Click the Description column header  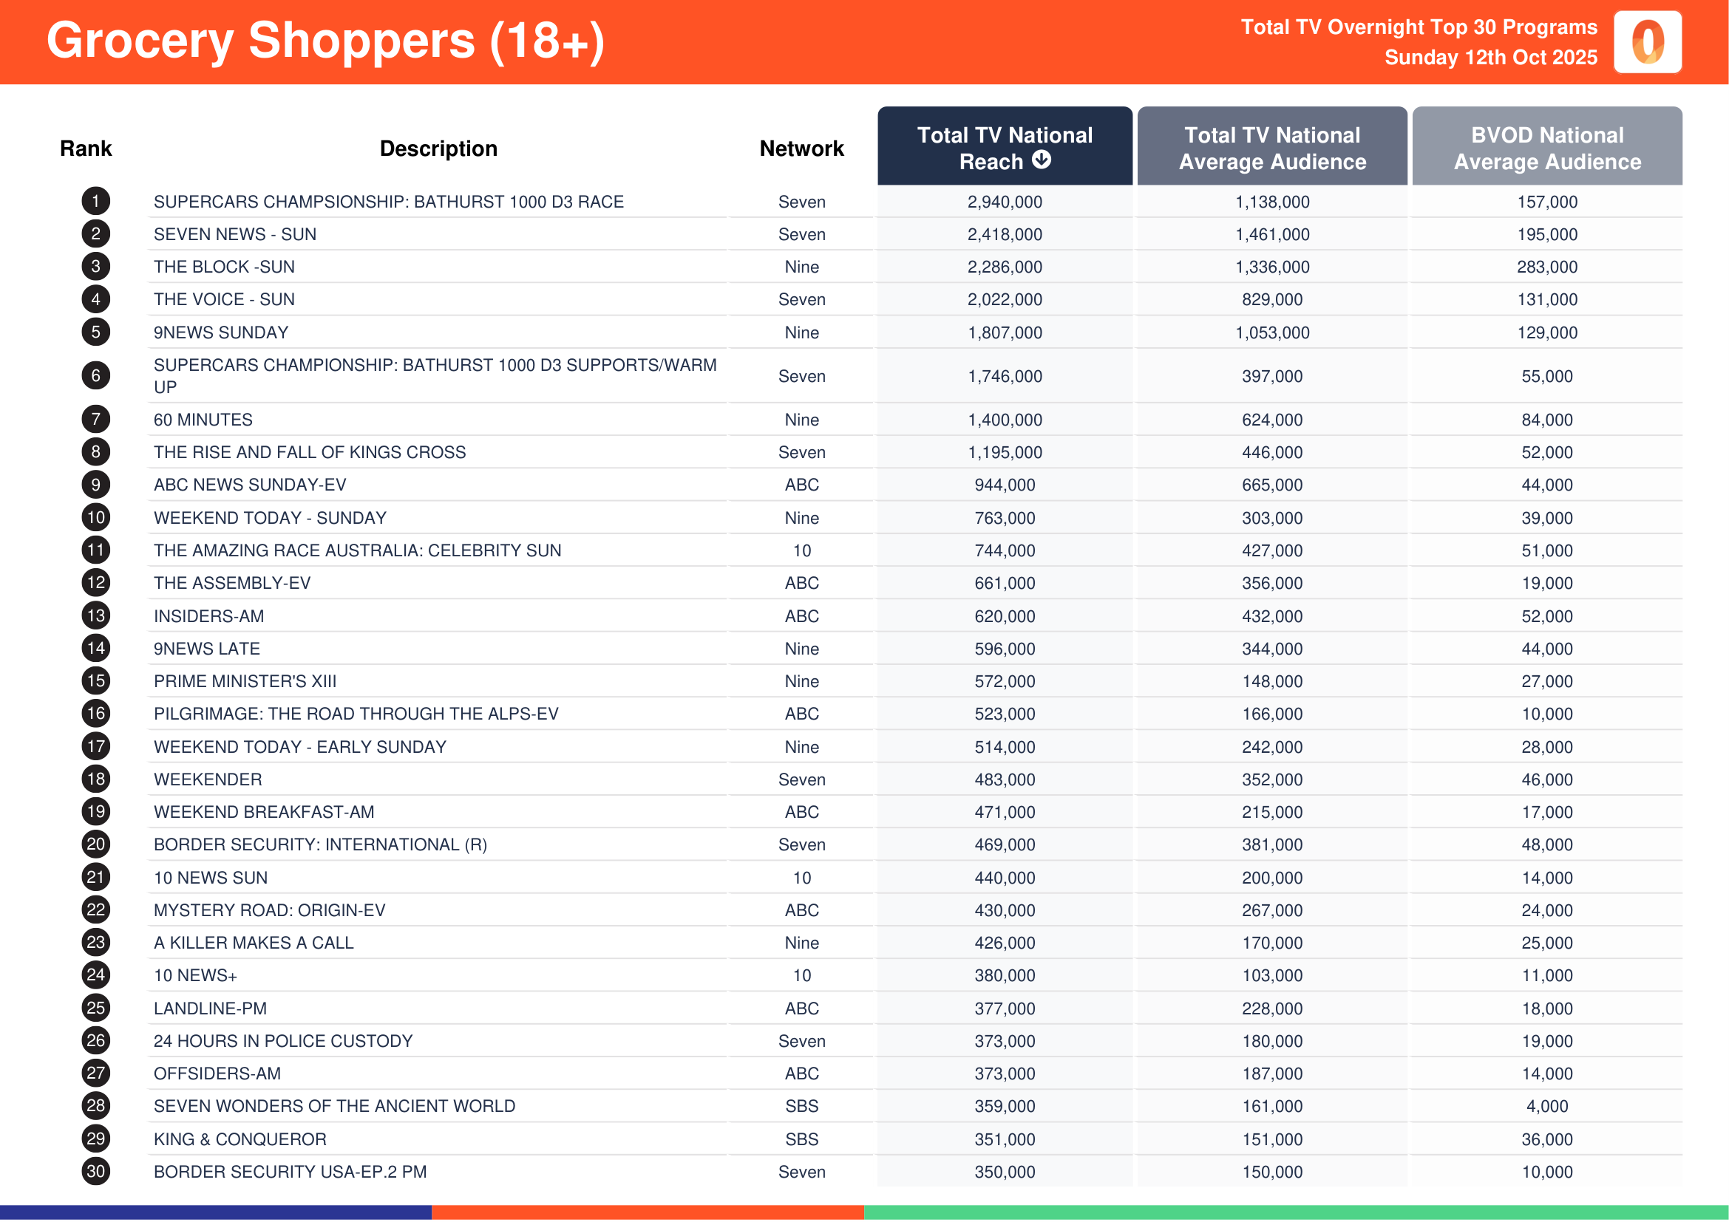438,149
